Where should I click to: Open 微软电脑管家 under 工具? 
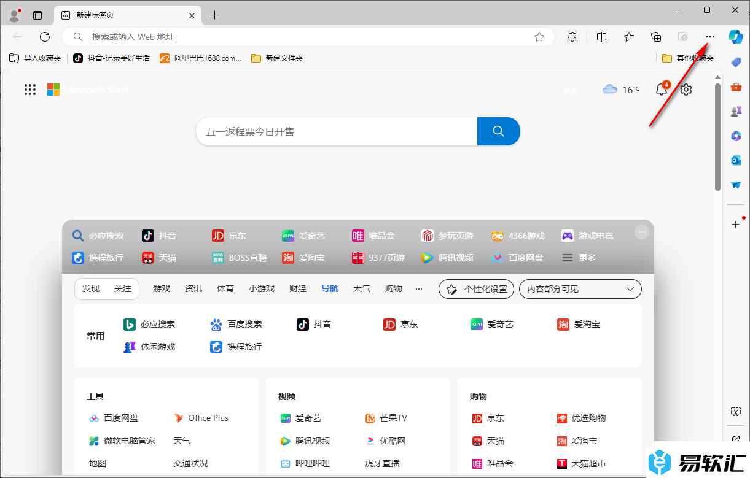[x=122, y=441]
